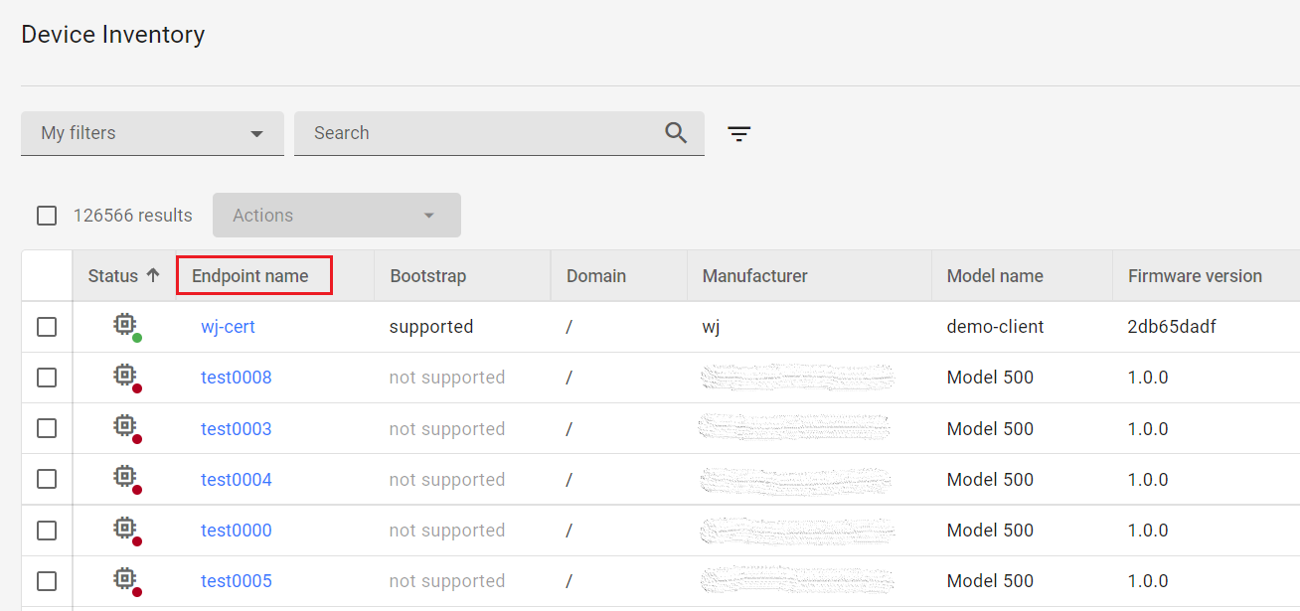Click the status chip icon for test0008

tap(126, 378)
